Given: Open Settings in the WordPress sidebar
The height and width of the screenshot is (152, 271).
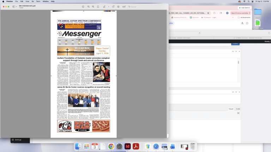Looking at the screenshot, I should click(x=18, y=140).
